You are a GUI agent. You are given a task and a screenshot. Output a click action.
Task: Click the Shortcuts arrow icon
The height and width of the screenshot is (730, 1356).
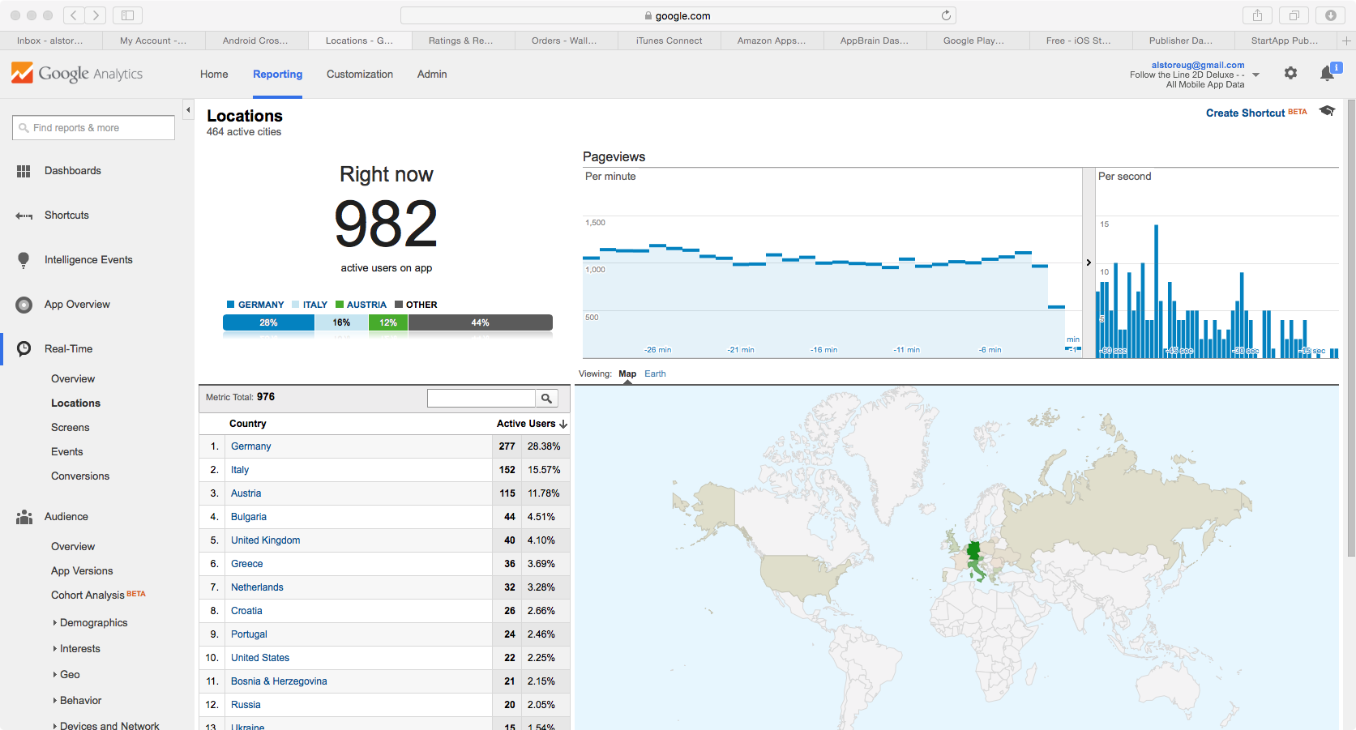[x=24, y=216]
